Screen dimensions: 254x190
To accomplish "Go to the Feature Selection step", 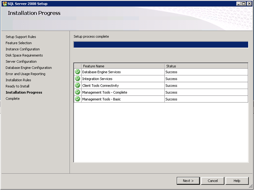I will [x=19, y=43].
